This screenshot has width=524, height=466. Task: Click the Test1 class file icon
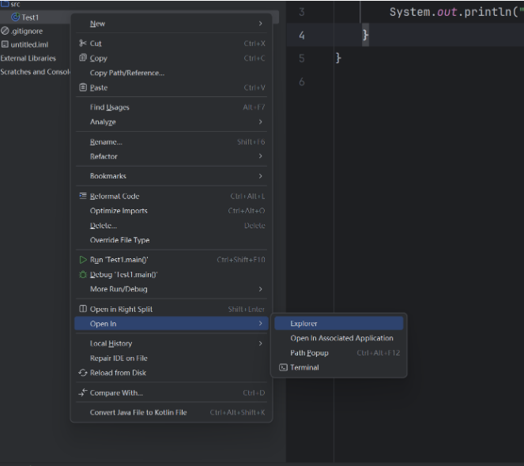click(x=15, y=17)
